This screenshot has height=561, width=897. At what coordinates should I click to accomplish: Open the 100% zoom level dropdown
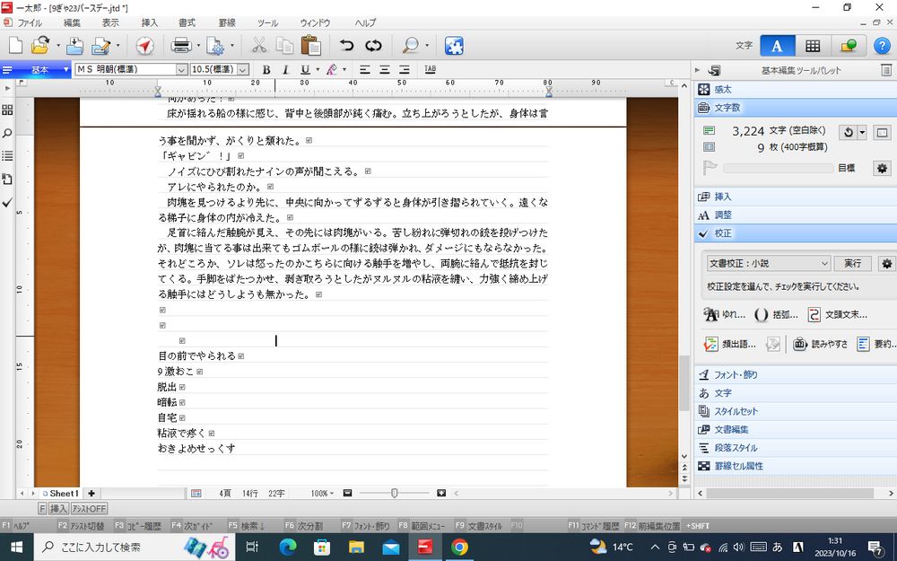[x=322, y=494]
